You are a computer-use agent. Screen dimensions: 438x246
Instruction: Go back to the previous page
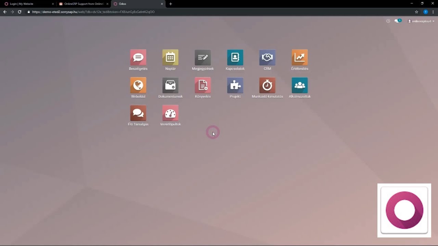[5, 12]
